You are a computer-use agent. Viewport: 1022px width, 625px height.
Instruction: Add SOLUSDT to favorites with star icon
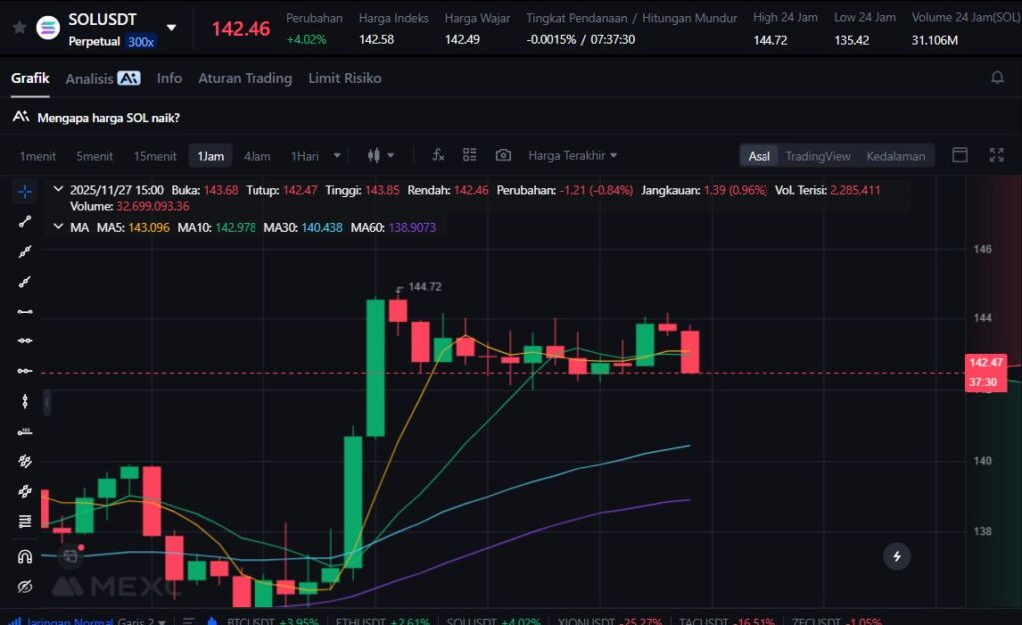[x=19, y=28]
